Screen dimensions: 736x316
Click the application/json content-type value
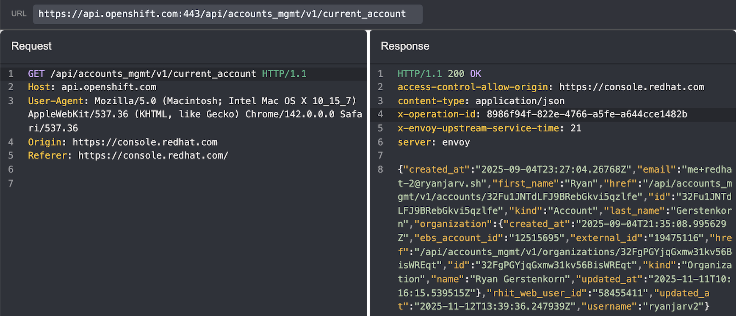coord(520,101)
